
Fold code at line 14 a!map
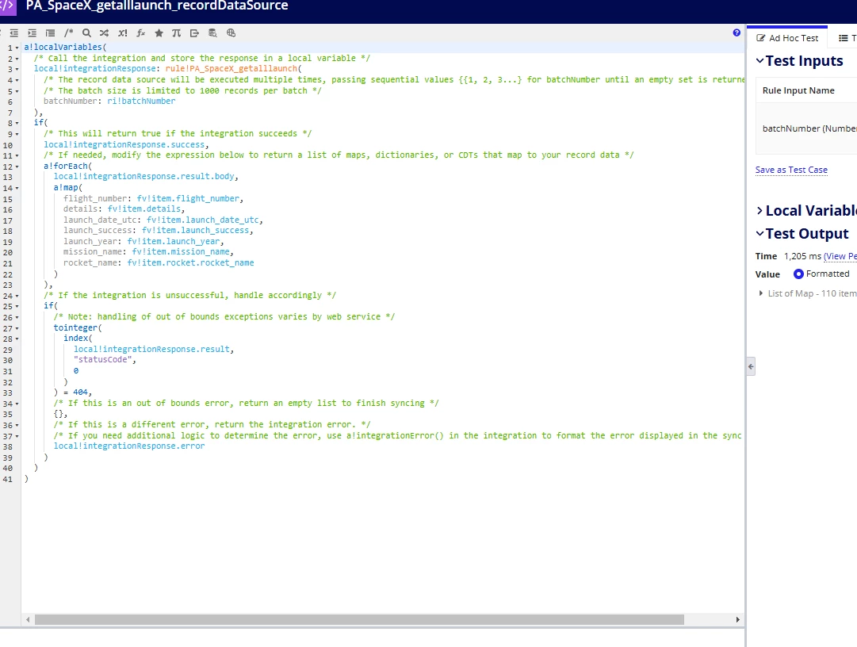17,189
